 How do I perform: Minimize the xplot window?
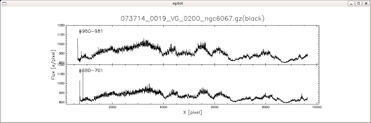(x=351, y=3)
